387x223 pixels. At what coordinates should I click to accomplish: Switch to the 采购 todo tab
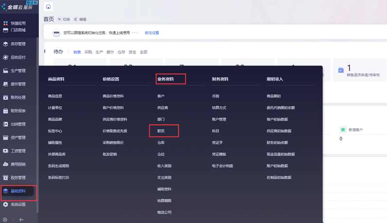click(x=88, y=52)
